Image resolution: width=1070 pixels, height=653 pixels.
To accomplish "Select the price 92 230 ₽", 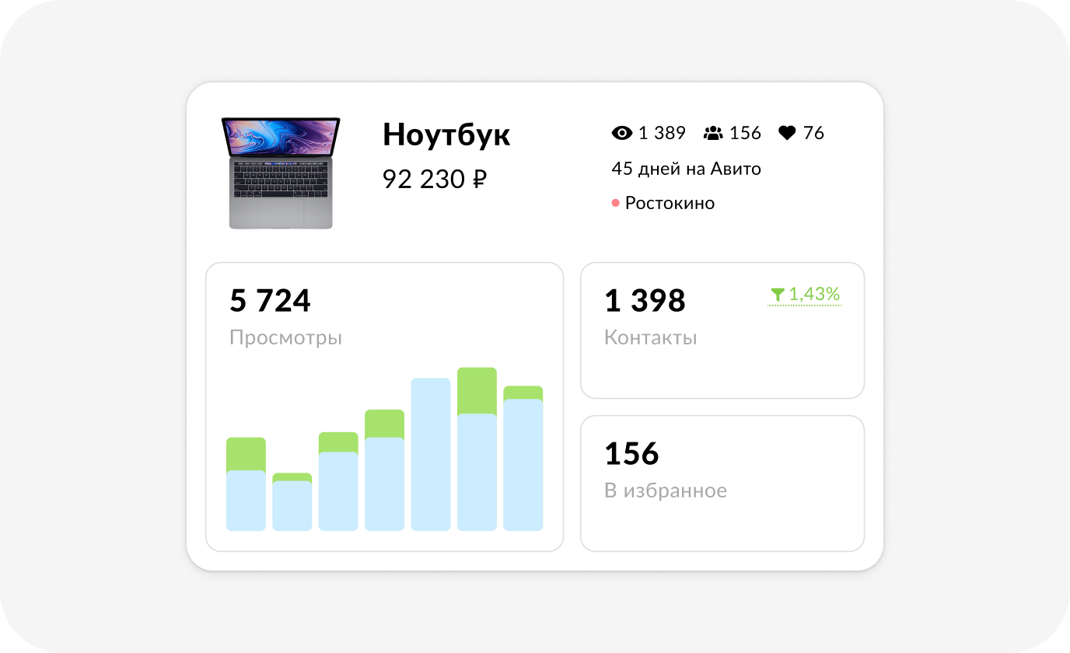I will click(x=434, y=180).
